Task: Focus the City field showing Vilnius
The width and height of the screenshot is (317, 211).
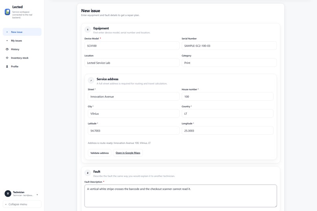Action: pyautogui.click(x=133, y=114)
